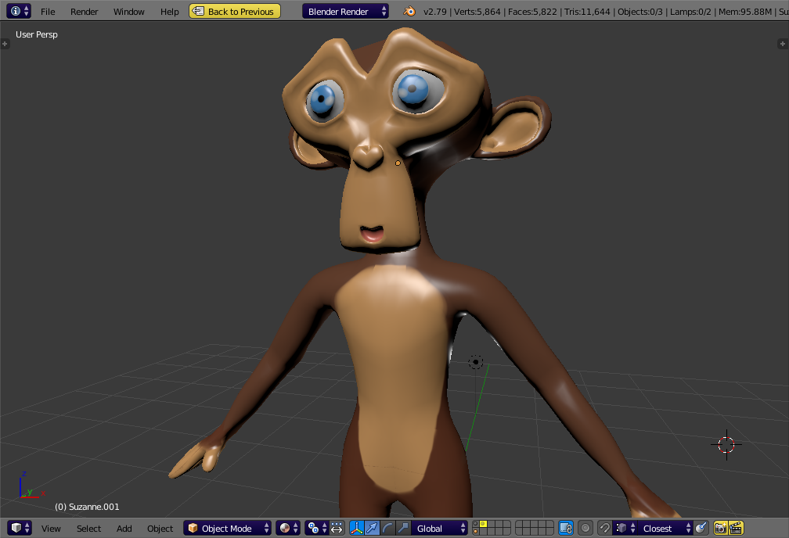
Task: Toggle the 3D manipulator widget
Action: [x=357, y=528]
